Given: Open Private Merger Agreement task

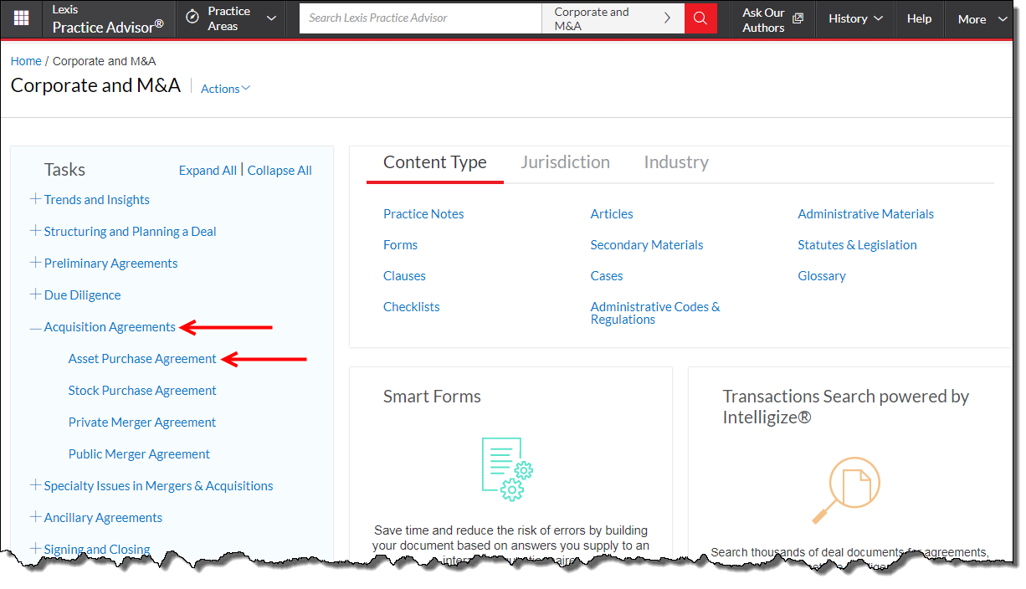Looking at the screenshot, I should [x=142, y=423].
